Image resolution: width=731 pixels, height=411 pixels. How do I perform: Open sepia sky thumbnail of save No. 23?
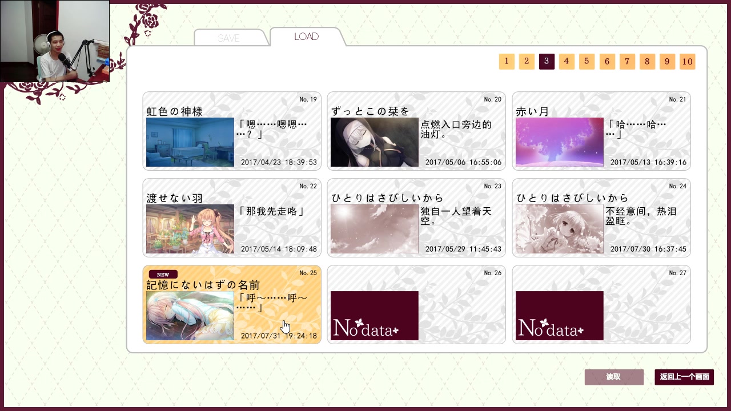pyautogui.click(x=375, y=229)
